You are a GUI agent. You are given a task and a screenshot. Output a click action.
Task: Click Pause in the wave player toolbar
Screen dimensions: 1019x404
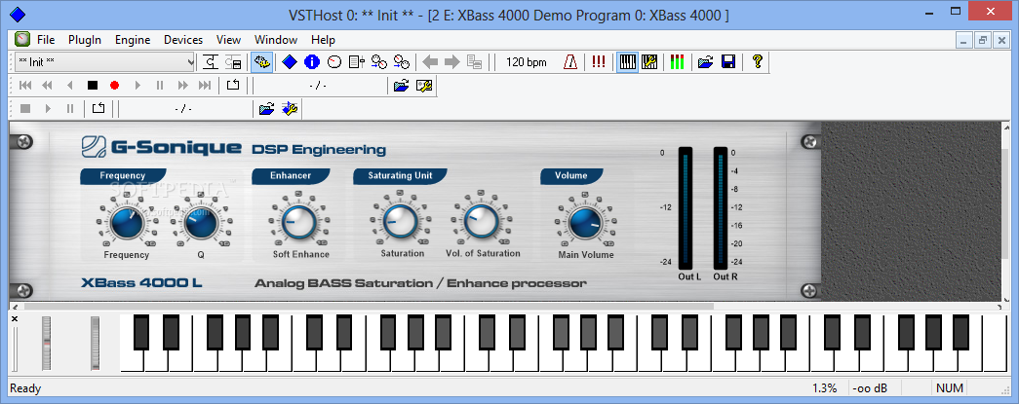[x=70, y=108]
